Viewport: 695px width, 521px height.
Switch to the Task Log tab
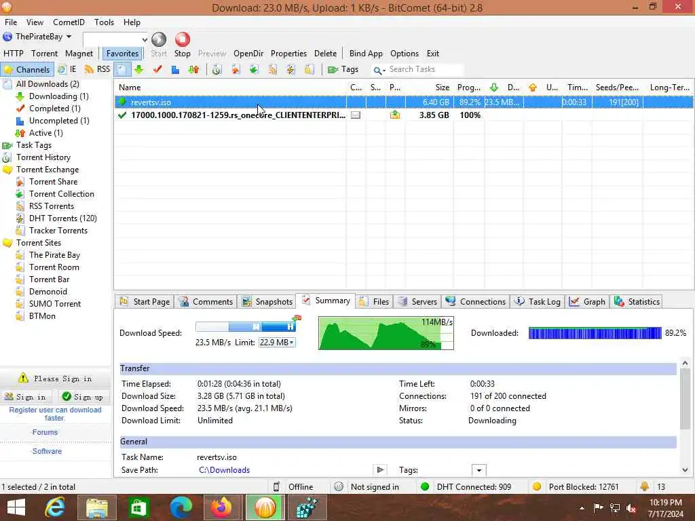point(538,302)
